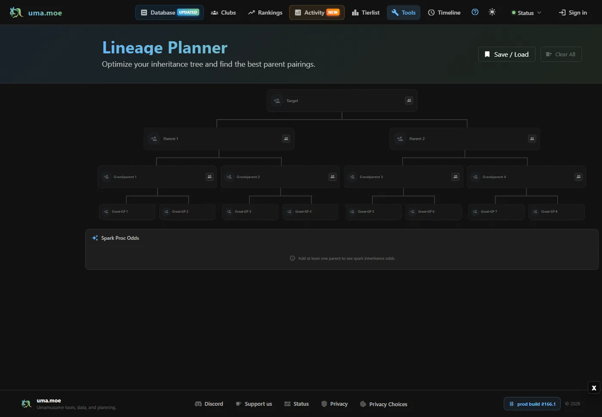The height and width of the screenshot is (417, 602).
Task: Click Grandparent 4's inventory icon
Action: click(x=578, y=177)
